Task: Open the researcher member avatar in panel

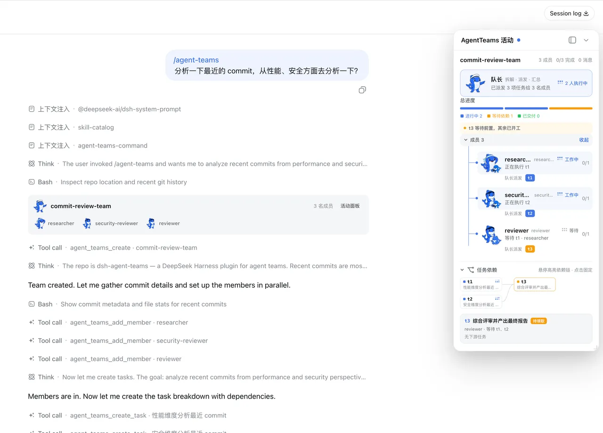Action: 491,163
